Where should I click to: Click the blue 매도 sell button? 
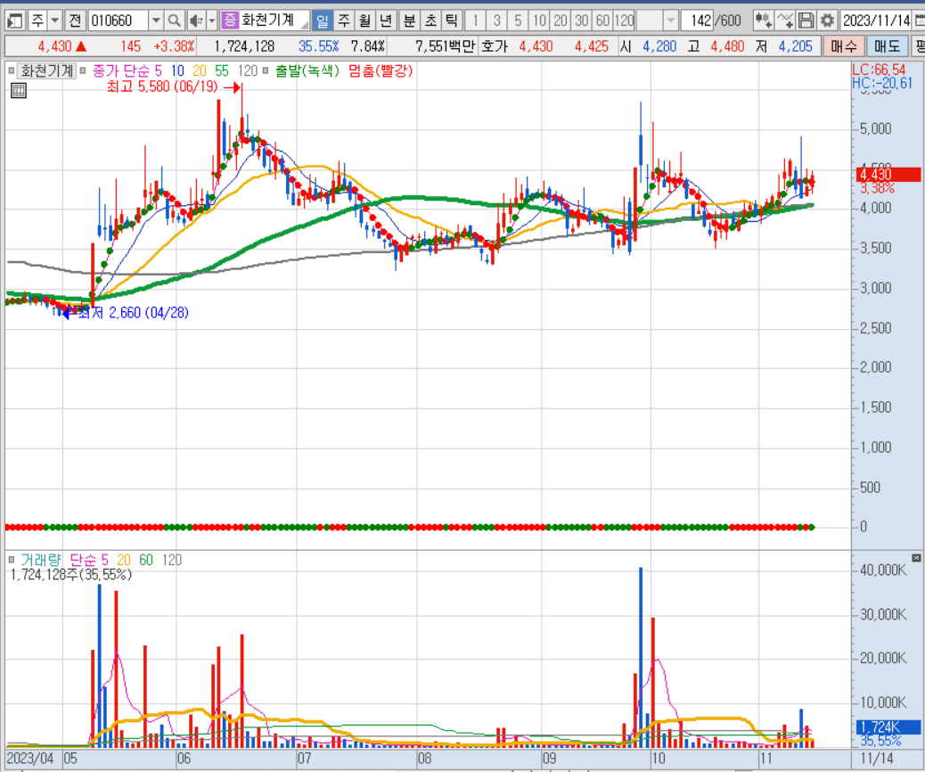[x=887, y=46]
